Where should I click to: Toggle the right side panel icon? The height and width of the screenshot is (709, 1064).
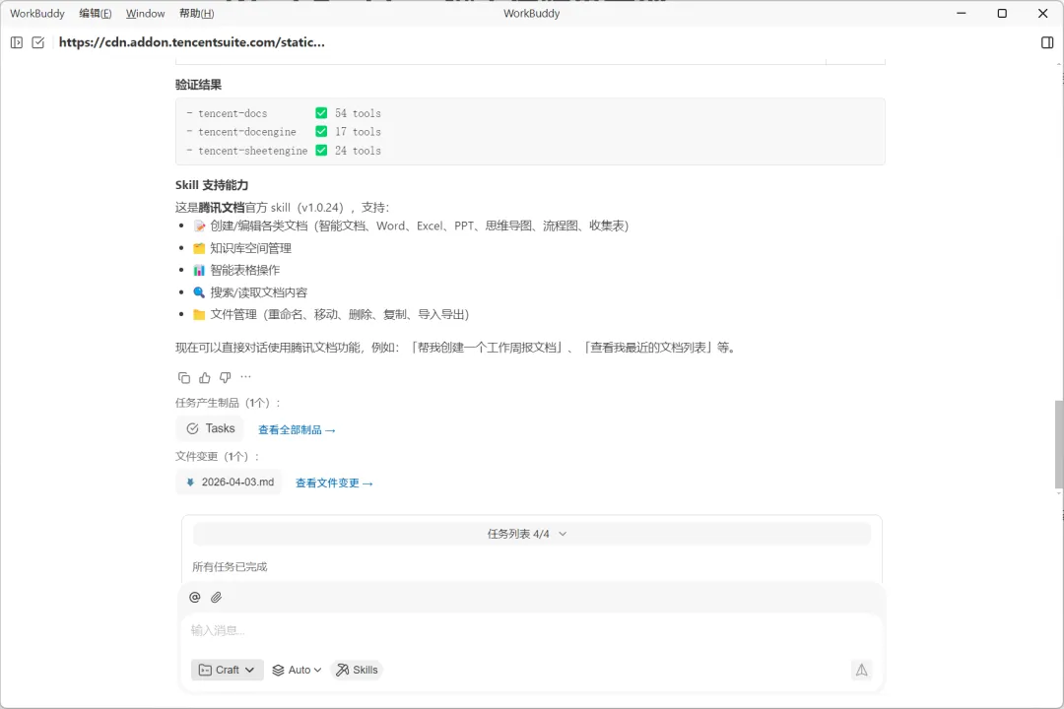coord(1047,42)
